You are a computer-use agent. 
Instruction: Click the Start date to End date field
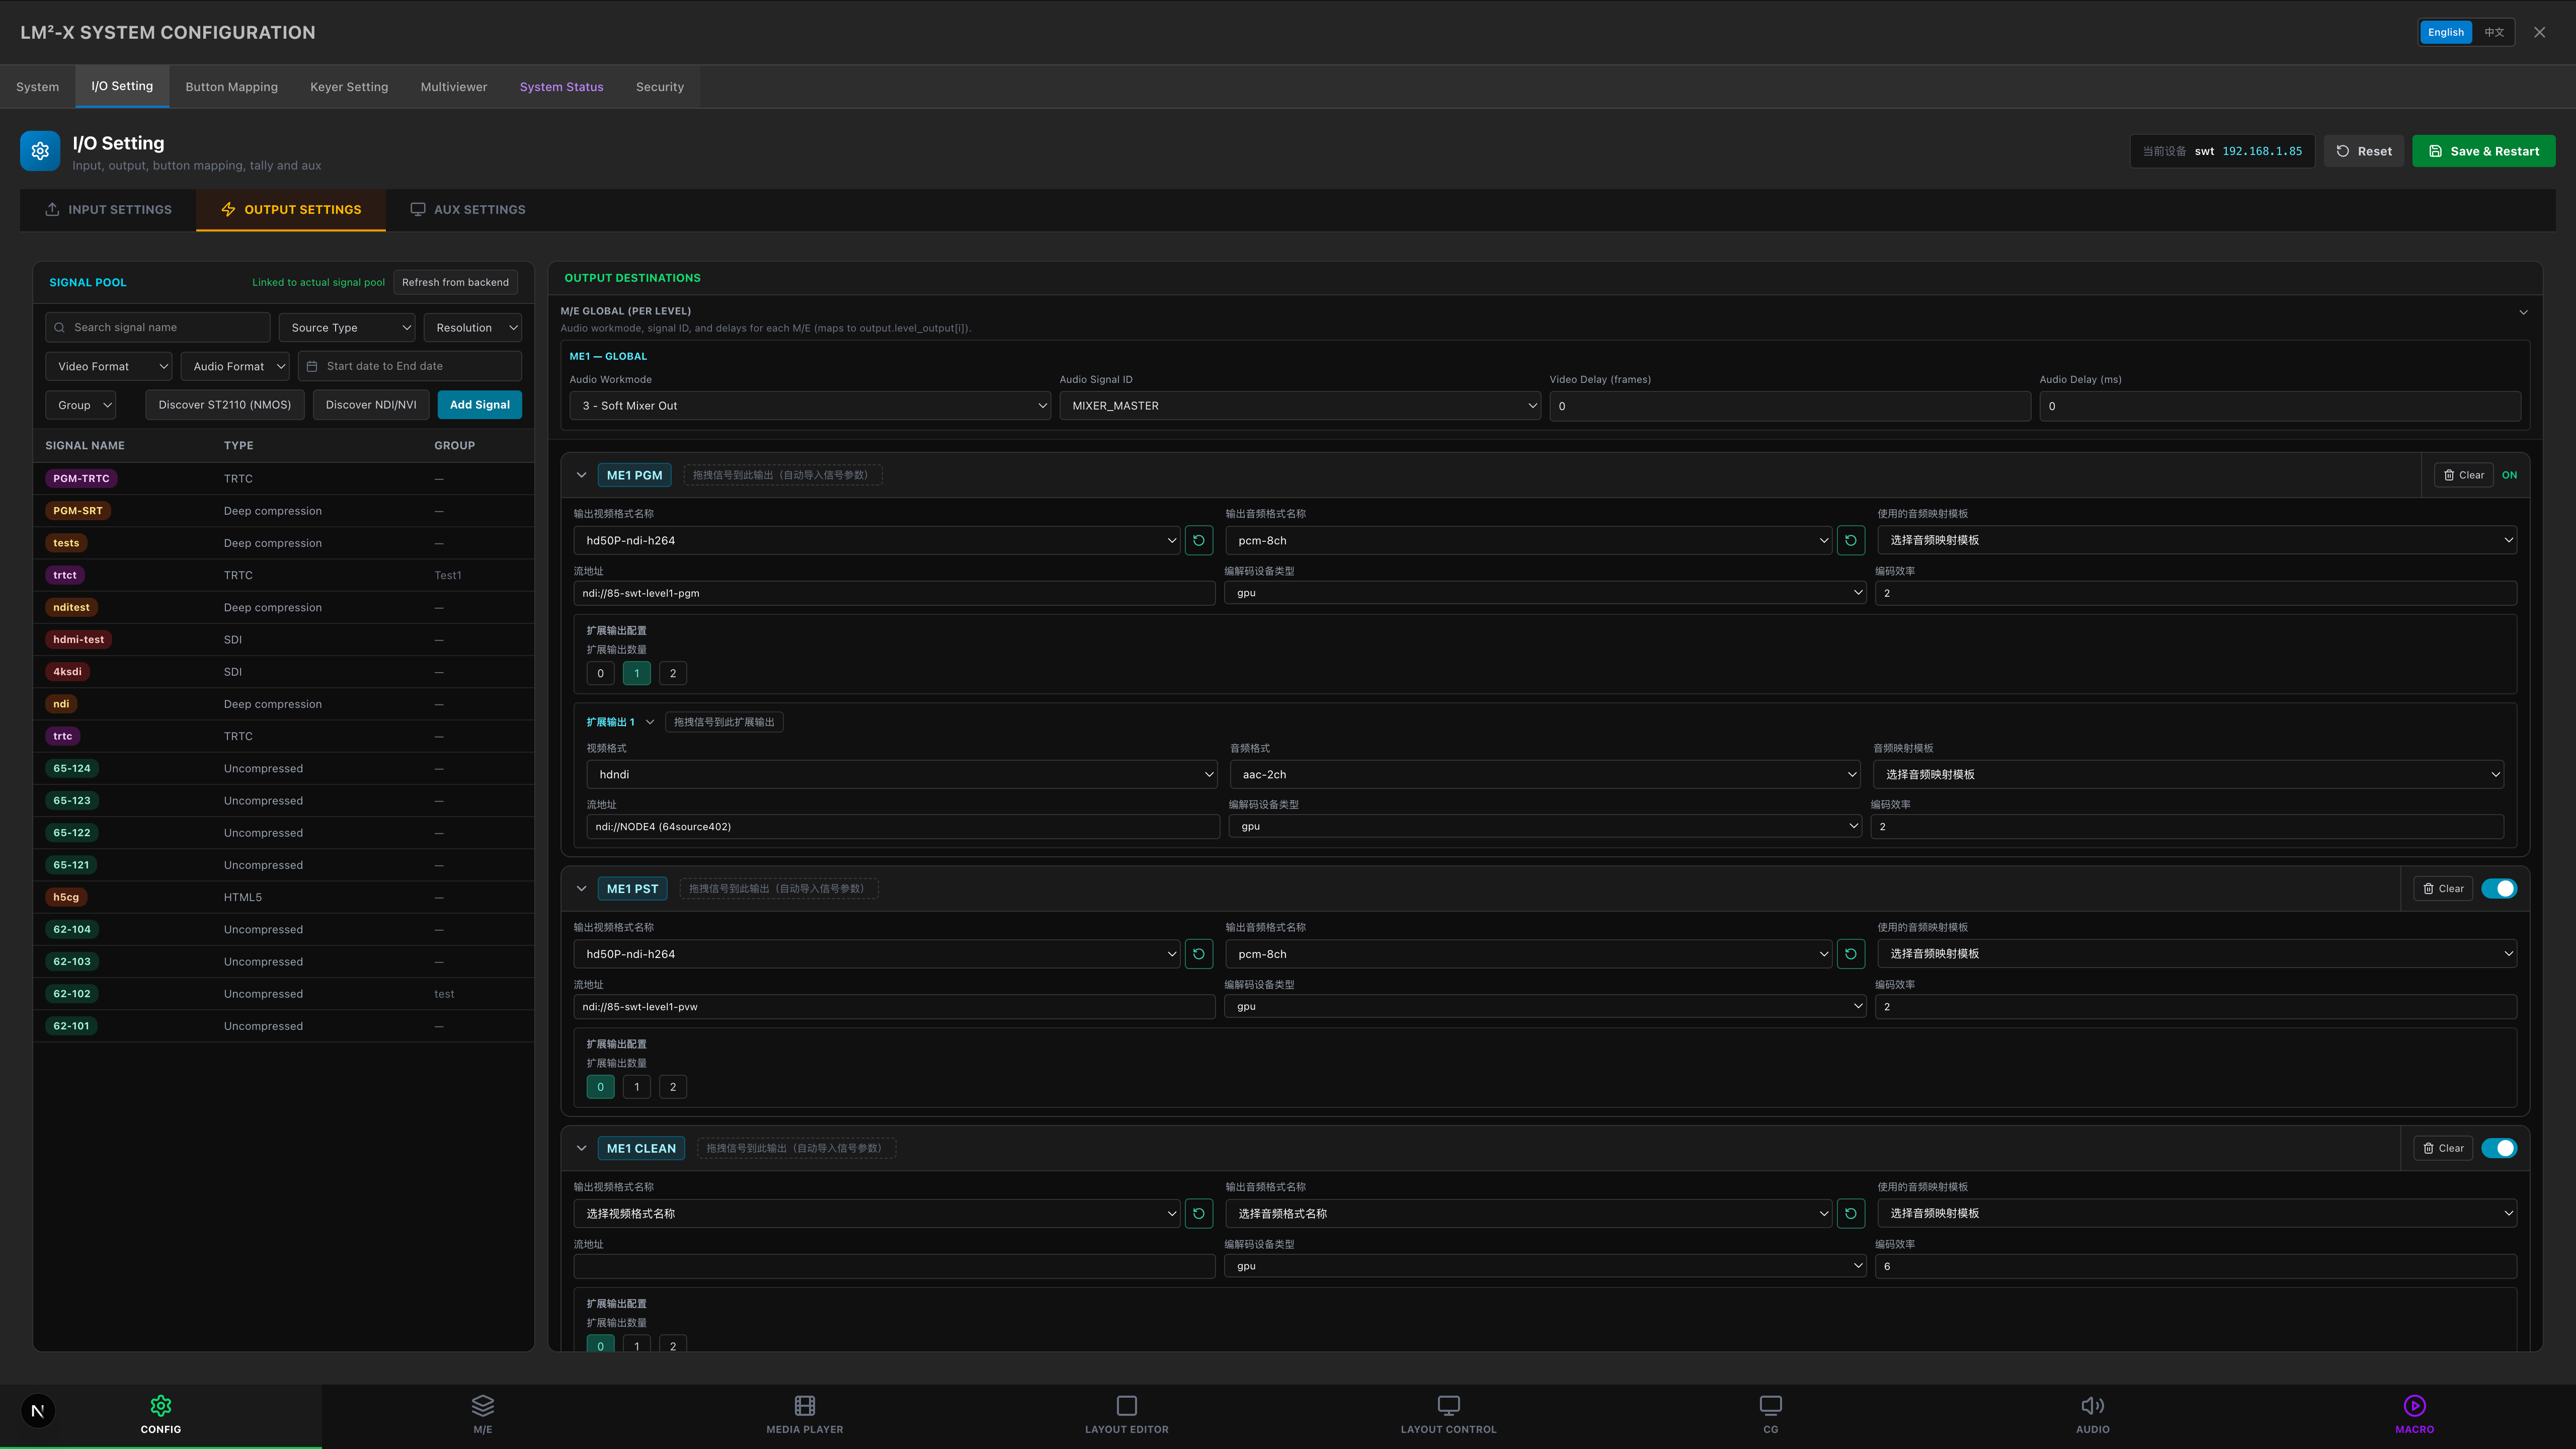(410, 366)
